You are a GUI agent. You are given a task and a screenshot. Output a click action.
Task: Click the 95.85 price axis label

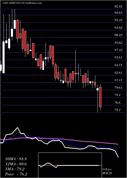(x=118, y=6)
